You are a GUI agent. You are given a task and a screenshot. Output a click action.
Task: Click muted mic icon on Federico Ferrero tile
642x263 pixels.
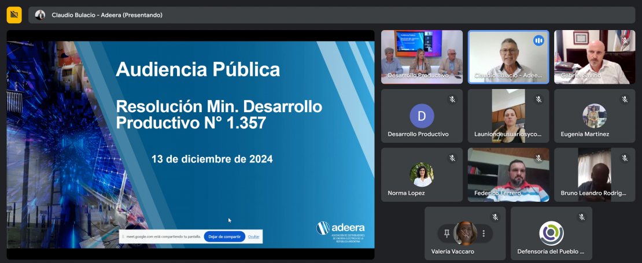(538, 158)
